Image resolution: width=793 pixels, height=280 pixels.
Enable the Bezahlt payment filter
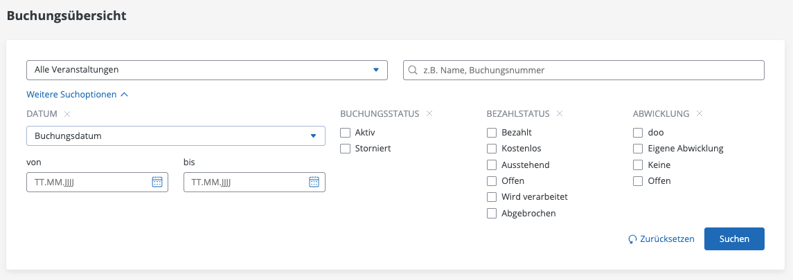(x=492, y=133)
